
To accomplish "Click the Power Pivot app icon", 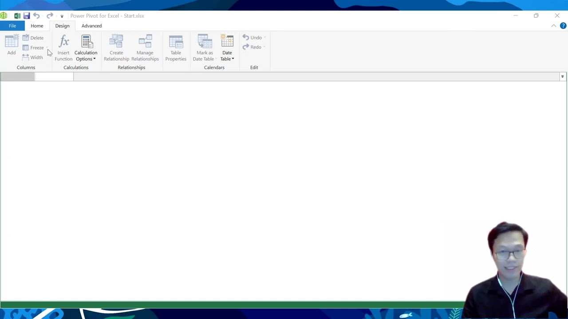I will click(x=4, y=16).
